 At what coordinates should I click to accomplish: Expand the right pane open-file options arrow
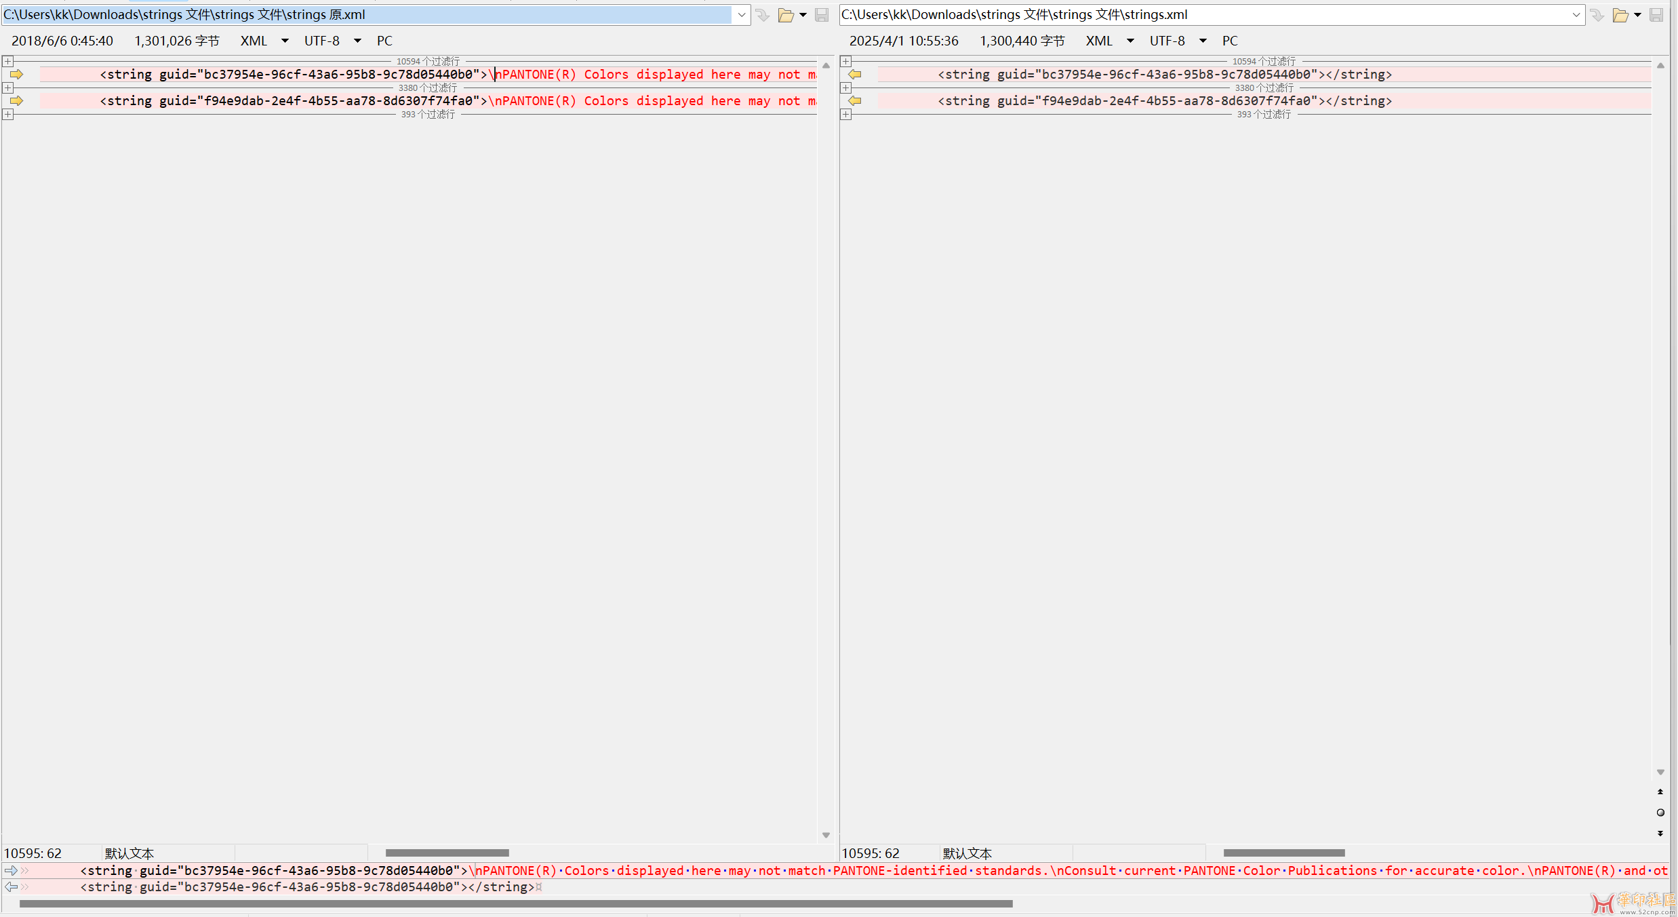pyautogui.click(x=1637, y=15)
